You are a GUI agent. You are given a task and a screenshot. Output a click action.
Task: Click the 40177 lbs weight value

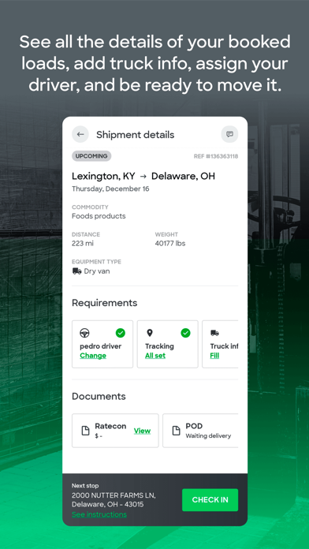point(170,243)
